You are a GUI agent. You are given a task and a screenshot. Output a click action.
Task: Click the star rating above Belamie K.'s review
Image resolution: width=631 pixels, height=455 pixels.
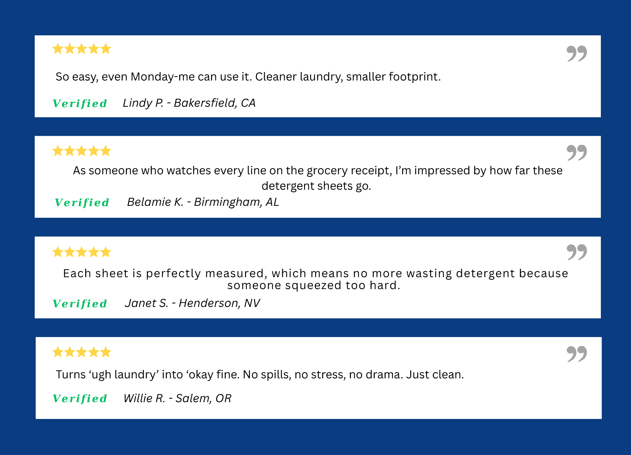(82, 151)
